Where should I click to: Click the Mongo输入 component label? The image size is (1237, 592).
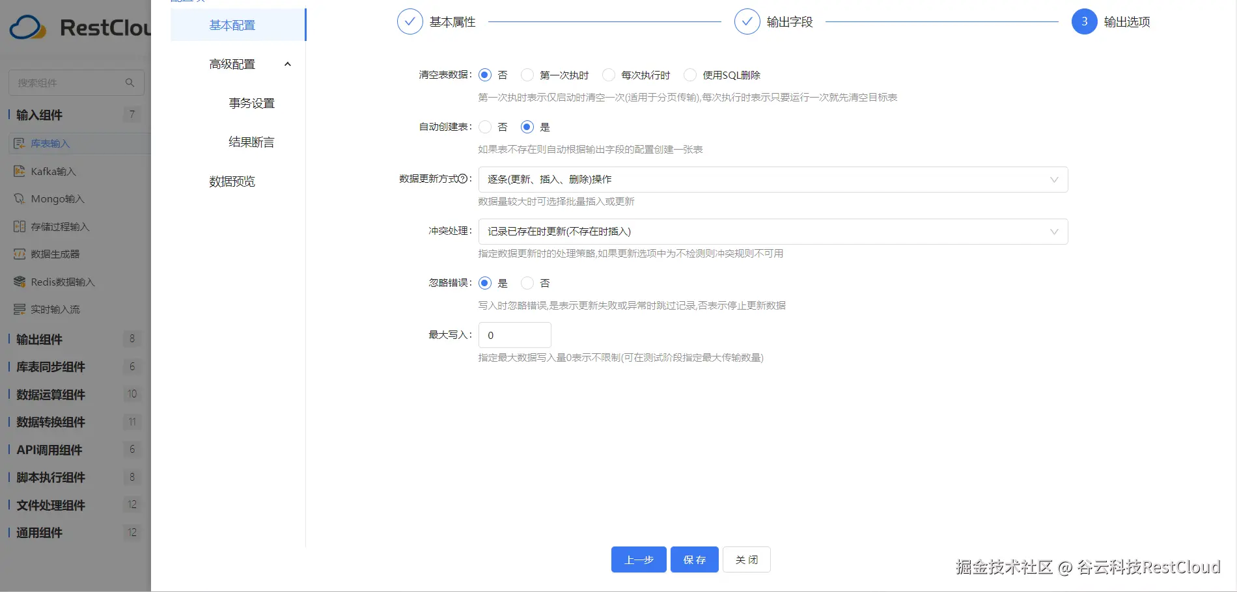click(x=58, y=198)
